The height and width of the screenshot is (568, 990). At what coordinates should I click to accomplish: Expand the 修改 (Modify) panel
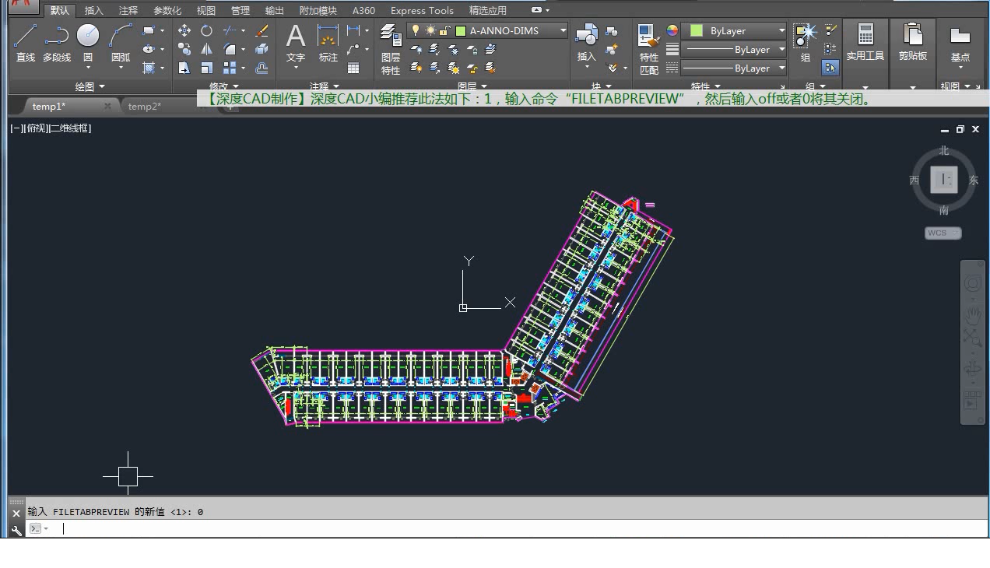223,86
